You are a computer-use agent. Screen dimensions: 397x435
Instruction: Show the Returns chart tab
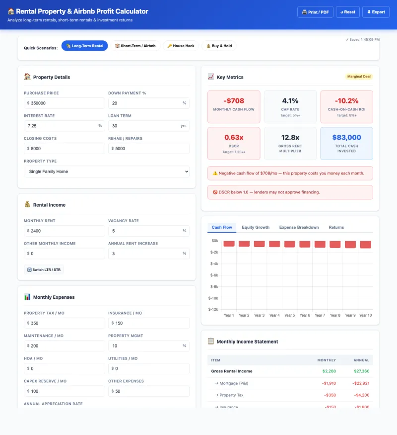click(336, 227)
